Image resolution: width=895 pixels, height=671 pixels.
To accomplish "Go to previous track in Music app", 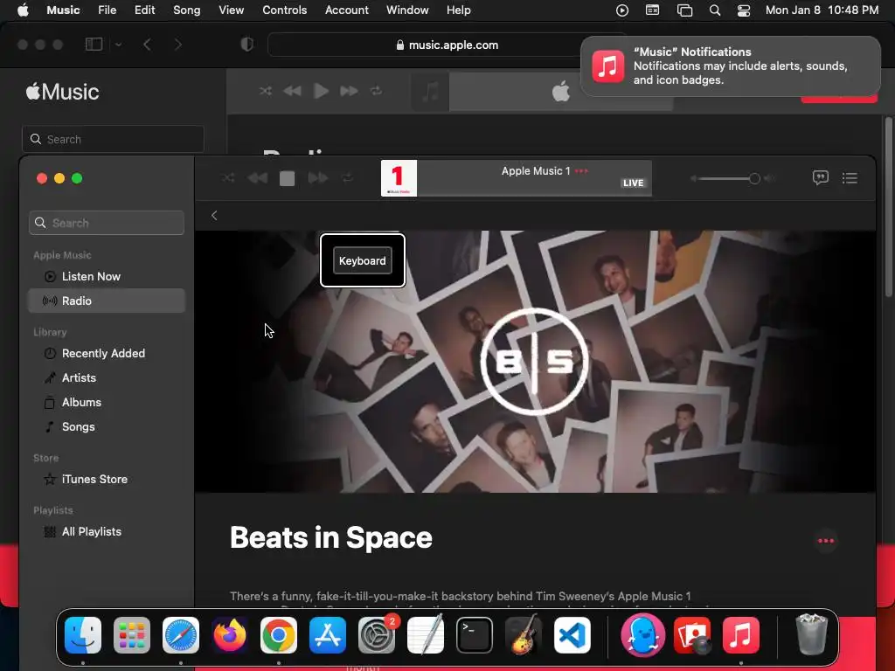I will click(258, 178).
